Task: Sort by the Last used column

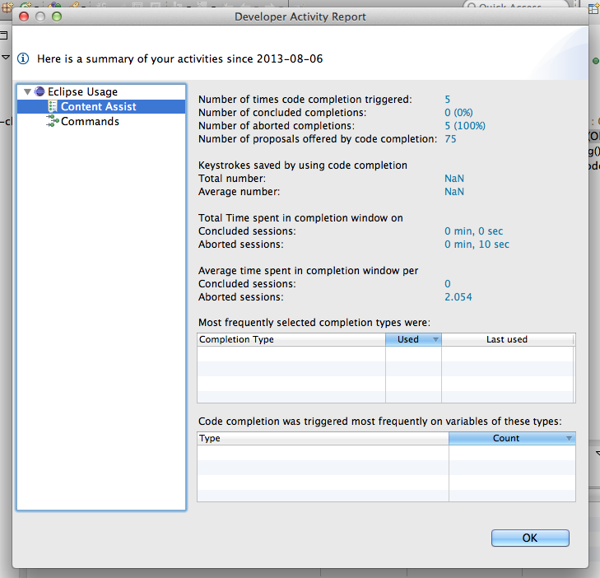Action: click(507, 339)
